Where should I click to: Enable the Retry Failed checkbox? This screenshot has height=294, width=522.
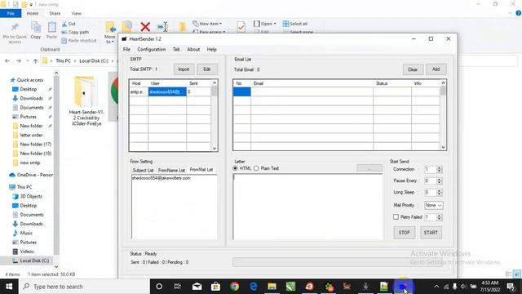(x=396, y=217)
